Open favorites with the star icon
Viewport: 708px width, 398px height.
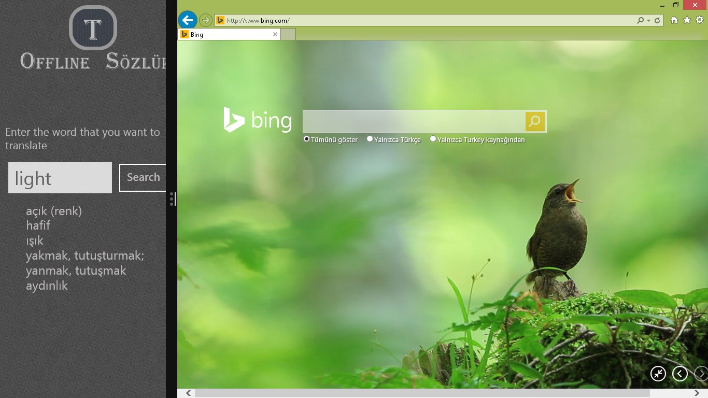coord(687,20)
